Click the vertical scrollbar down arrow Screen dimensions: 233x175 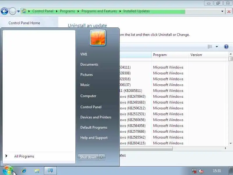click(x=230, y=143)
